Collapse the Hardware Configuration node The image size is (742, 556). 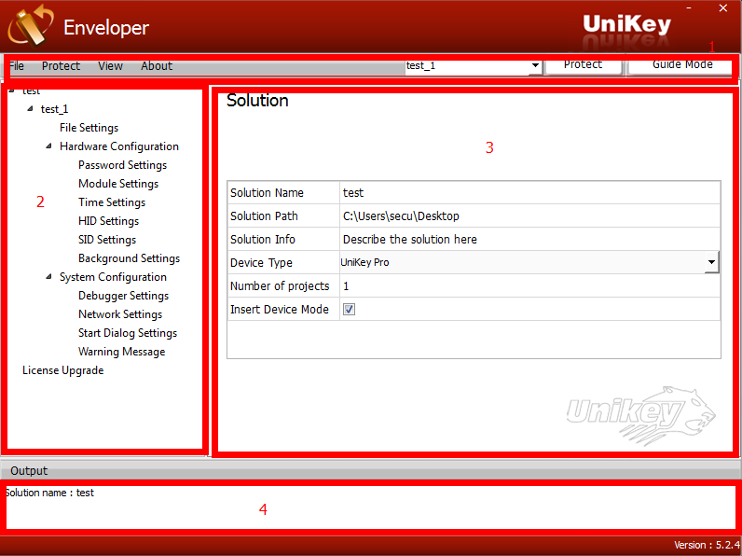point(49,146)
